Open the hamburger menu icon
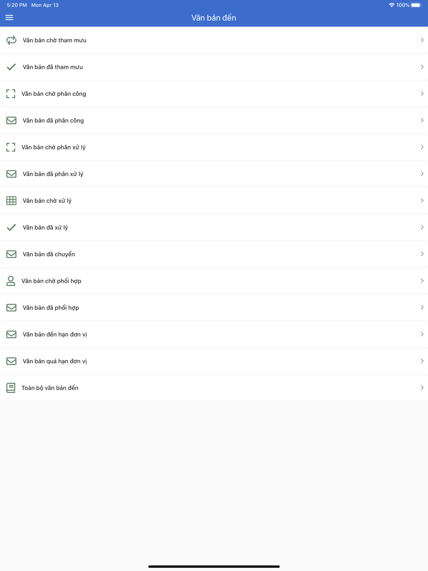 point(9,18)
